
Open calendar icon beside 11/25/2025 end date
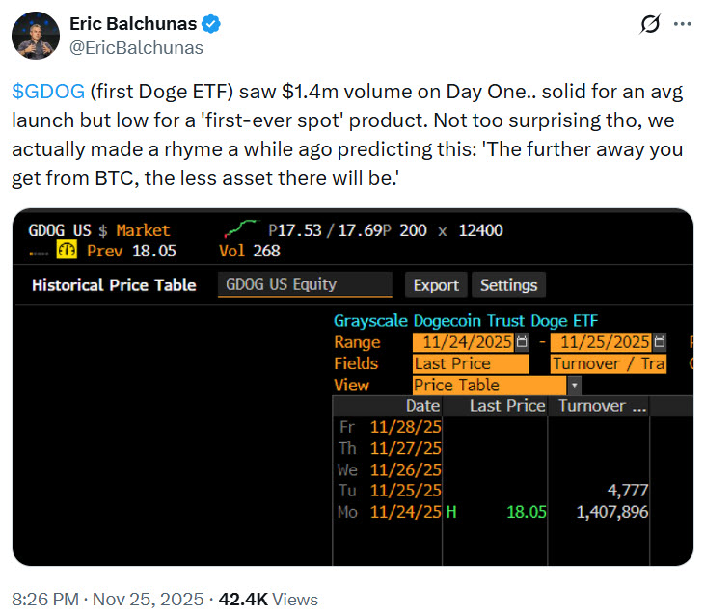(659, 342)
